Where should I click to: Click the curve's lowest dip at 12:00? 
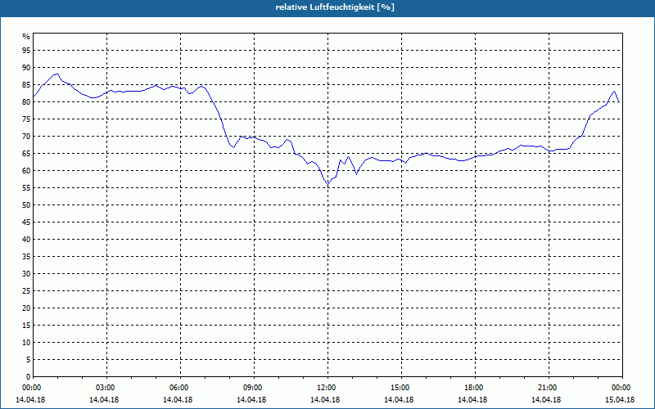328,186
